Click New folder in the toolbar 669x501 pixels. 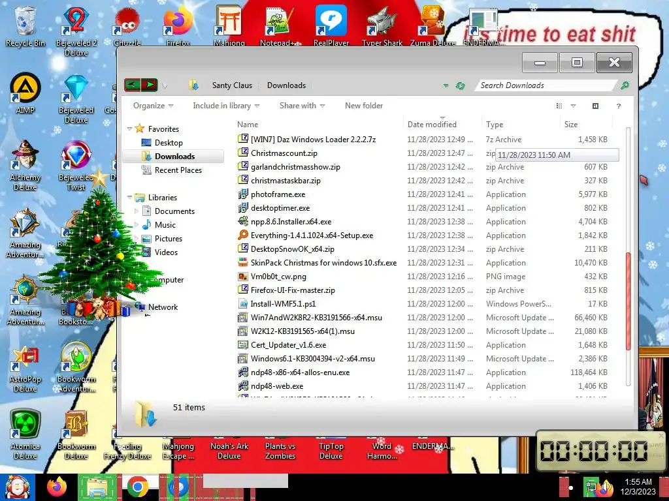click(363, 106)
